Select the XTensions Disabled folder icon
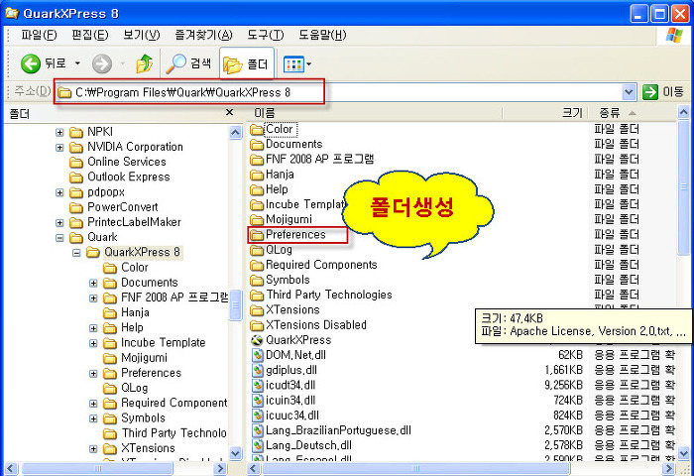This screenshot has width=694, height=476. (257, 325)
